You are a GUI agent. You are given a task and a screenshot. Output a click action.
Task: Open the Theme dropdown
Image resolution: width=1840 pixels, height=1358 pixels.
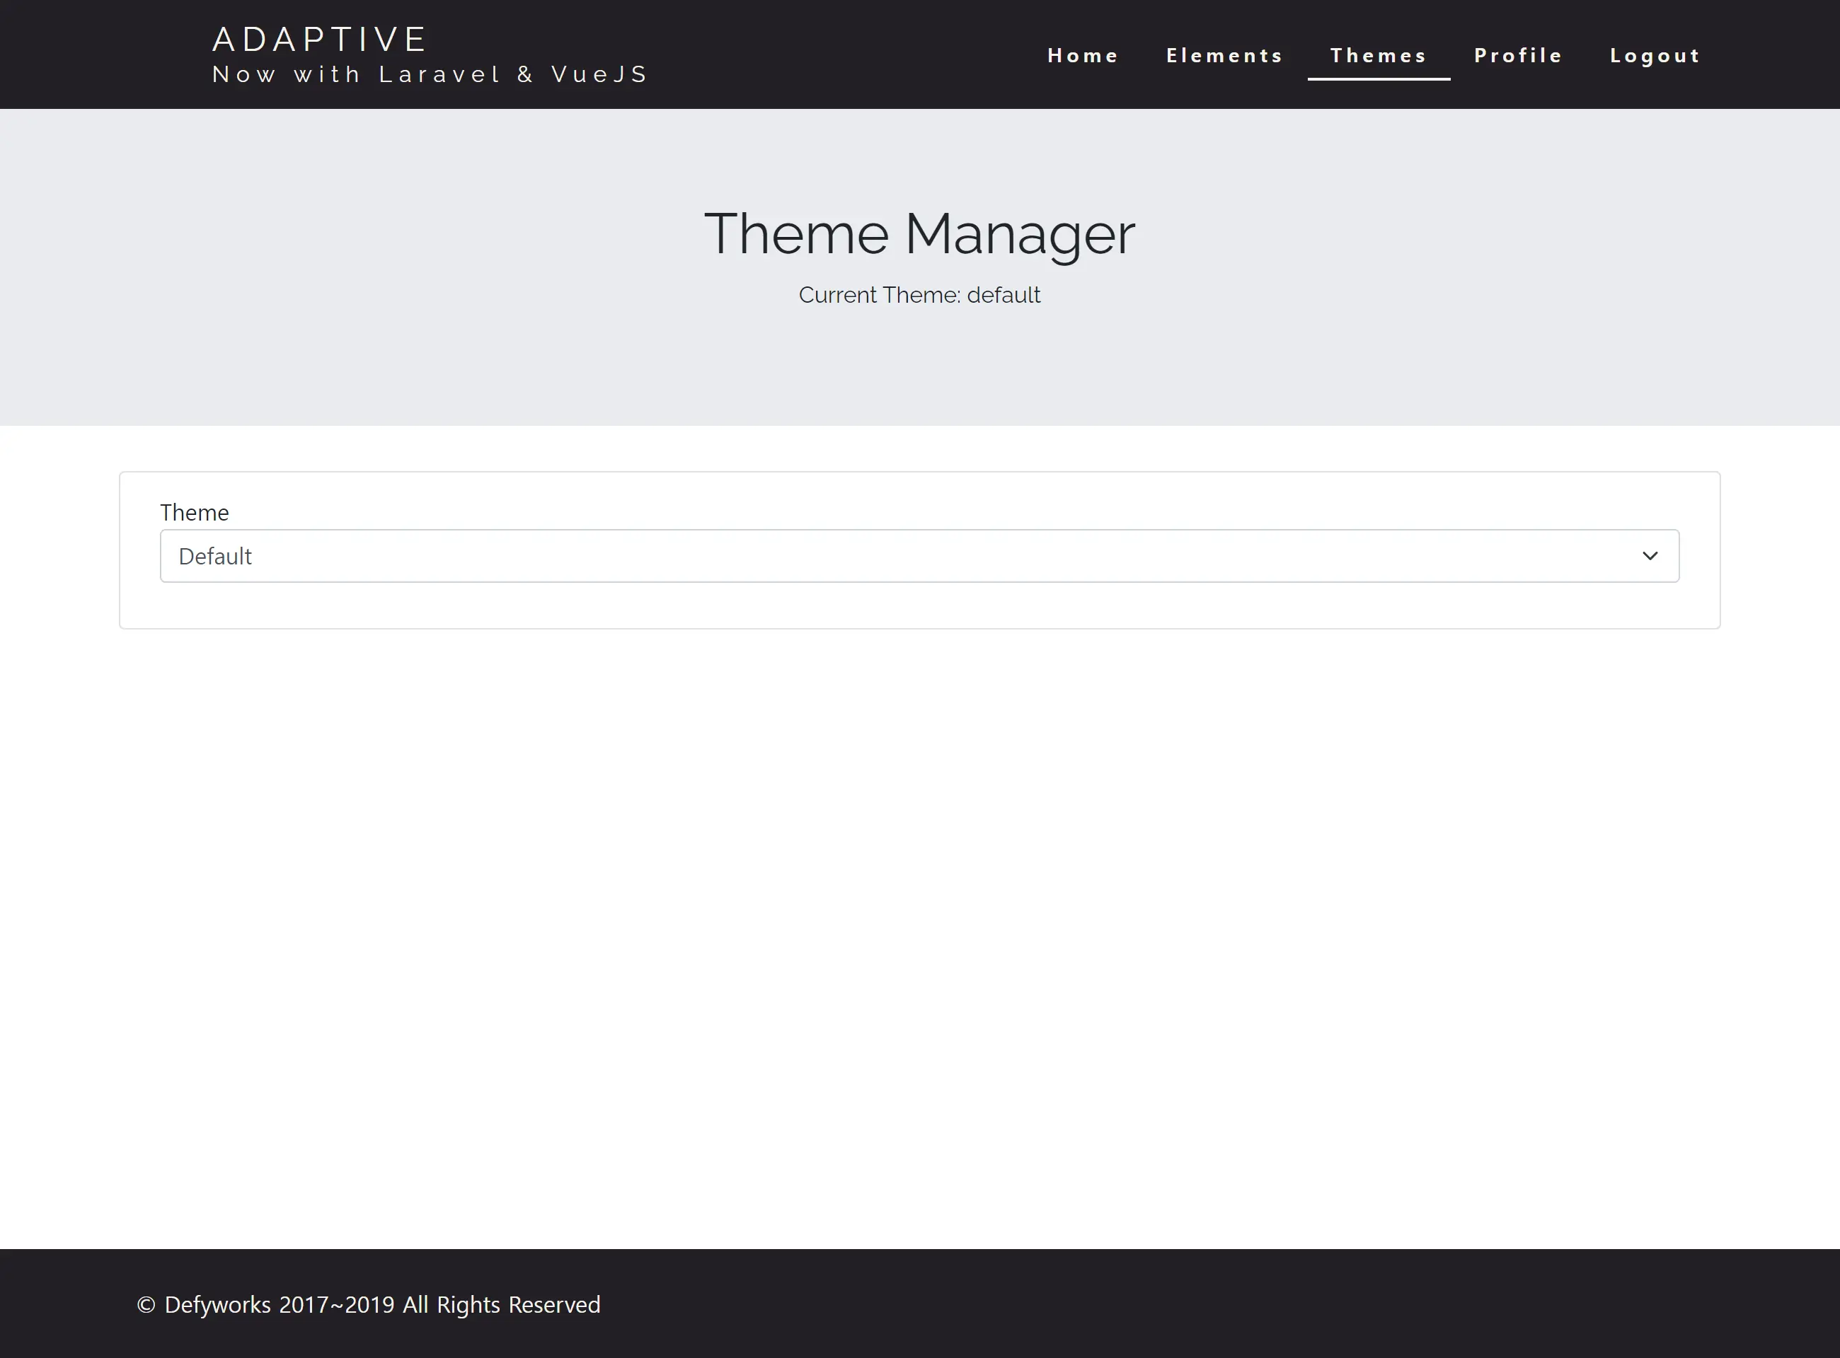919,556
